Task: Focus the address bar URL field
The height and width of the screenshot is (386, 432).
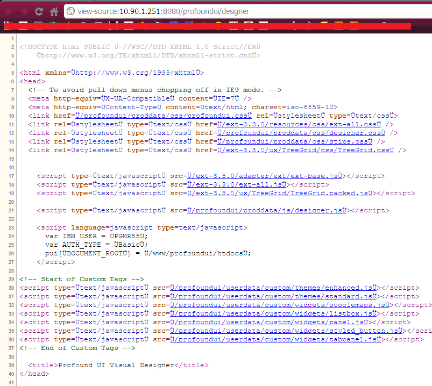Action: click(248, 11)
